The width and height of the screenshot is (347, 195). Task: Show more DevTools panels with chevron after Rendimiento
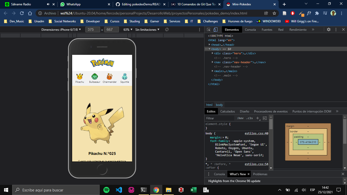click(x=313, y=29)
